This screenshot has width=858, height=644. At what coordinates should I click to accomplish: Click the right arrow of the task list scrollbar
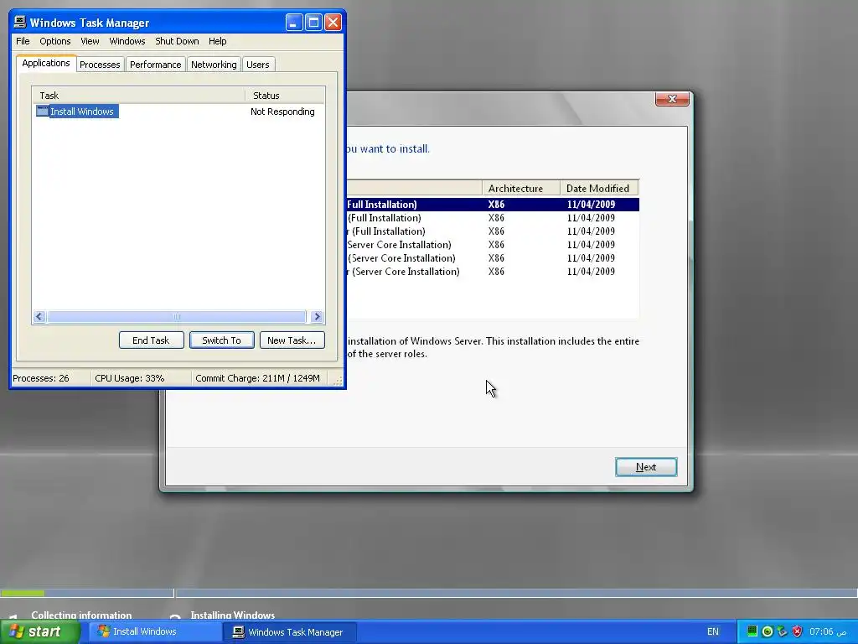pos(317,316)
